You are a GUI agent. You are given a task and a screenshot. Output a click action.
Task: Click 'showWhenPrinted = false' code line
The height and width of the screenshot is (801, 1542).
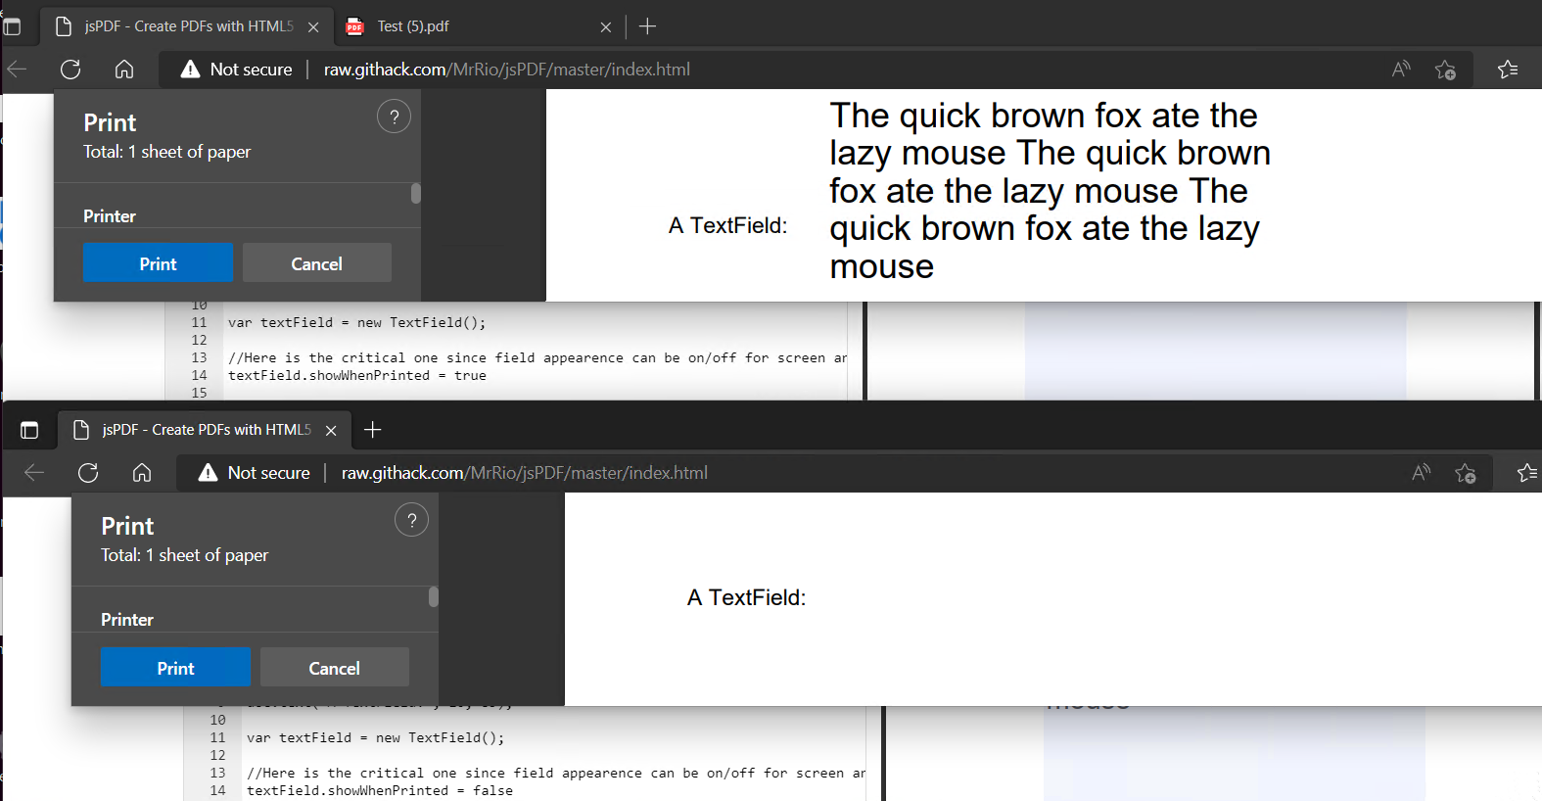click(x=380, y=790)
